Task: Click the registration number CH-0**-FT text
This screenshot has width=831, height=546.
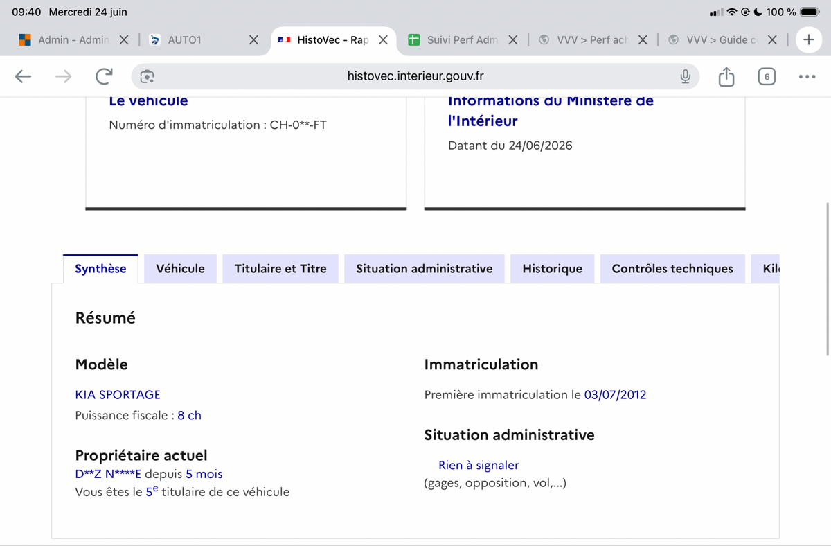Action: click(298, 125)
